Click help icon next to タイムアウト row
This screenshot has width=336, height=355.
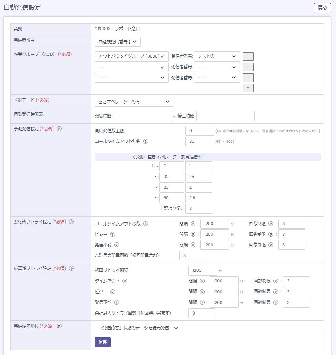point(125,281)
